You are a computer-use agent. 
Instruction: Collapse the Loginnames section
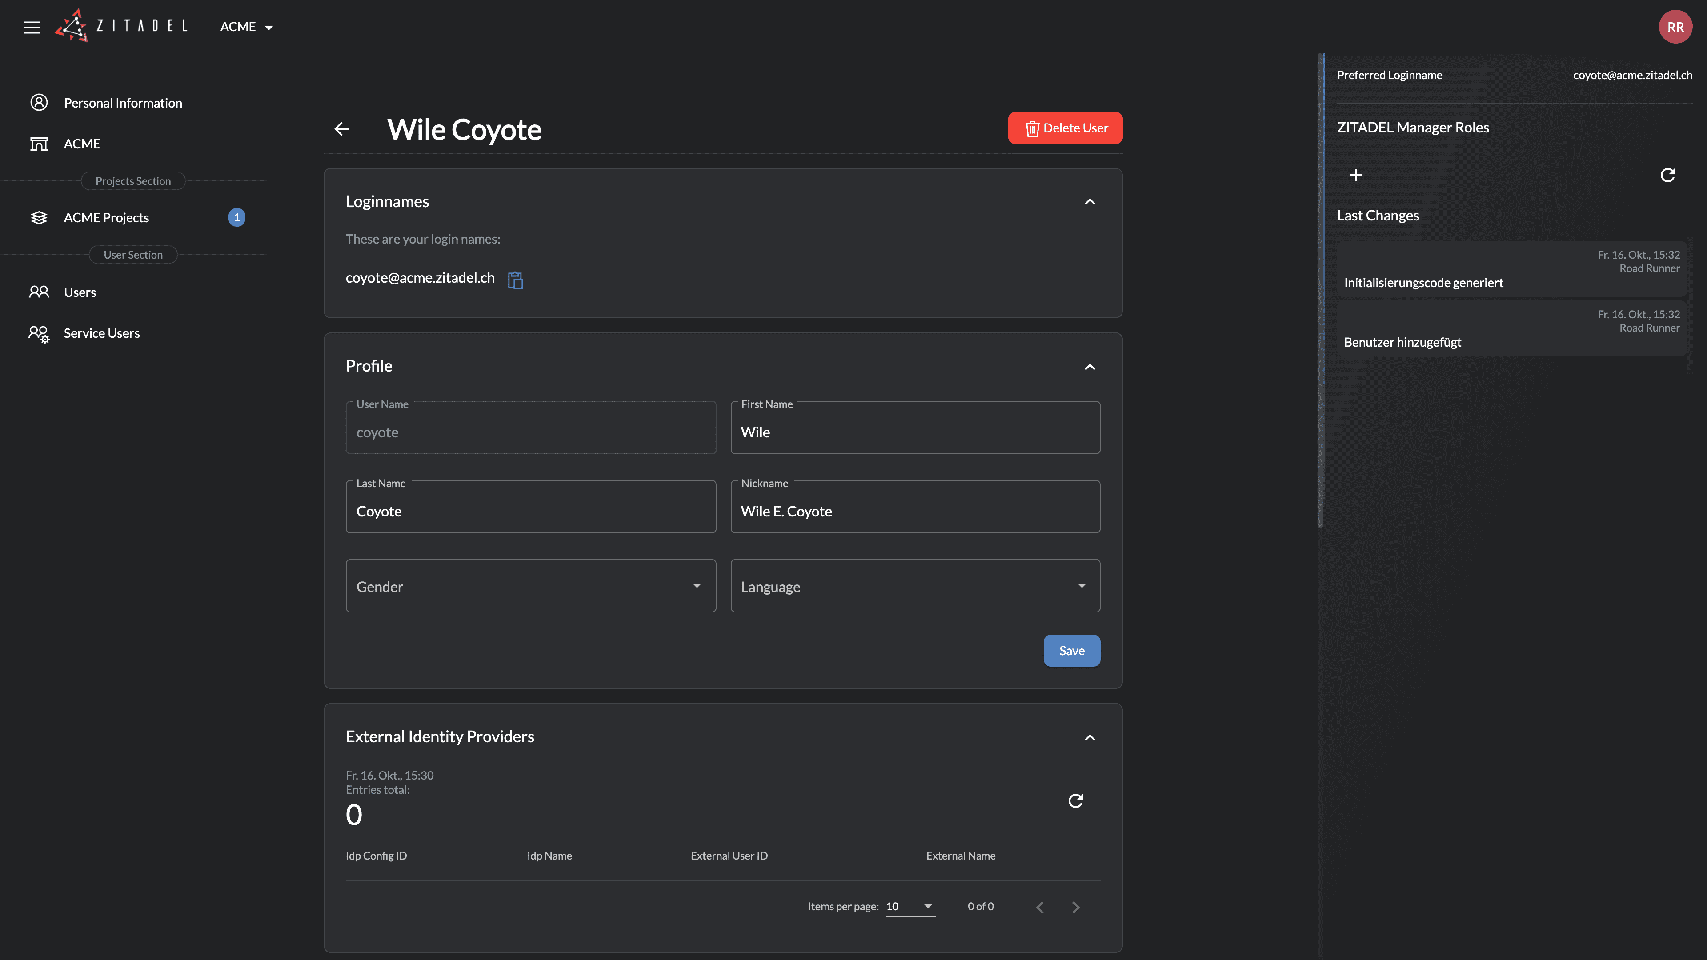(1090, 201)
